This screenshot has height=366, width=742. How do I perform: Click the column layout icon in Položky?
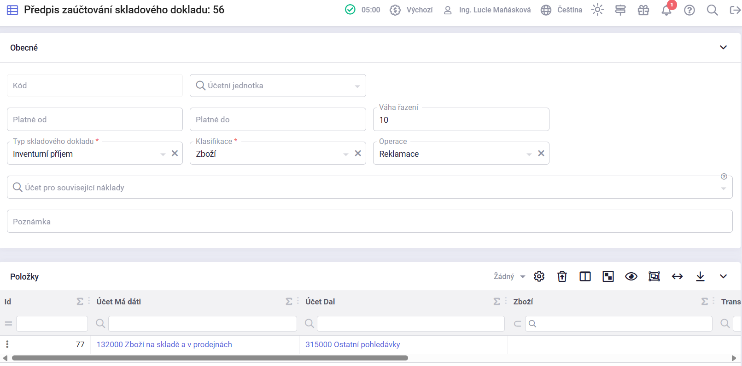tap(585, 276)
